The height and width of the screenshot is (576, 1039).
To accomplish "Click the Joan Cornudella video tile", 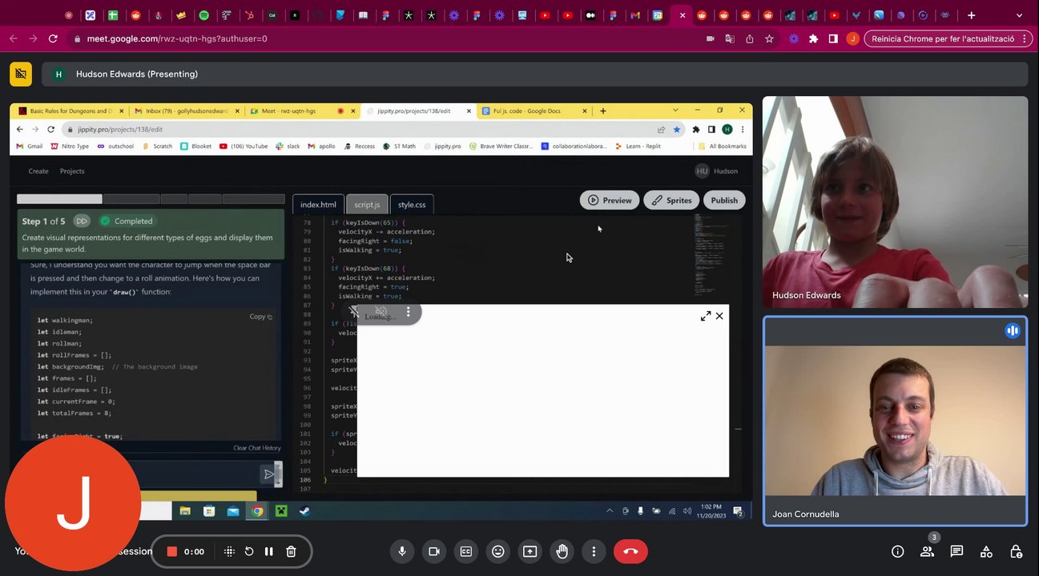I will point(895,421).
